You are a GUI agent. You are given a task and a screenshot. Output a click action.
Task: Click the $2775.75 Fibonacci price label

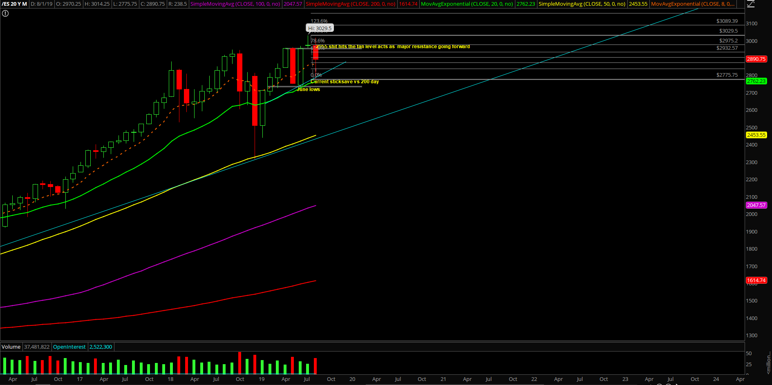(x=727, y=75)
